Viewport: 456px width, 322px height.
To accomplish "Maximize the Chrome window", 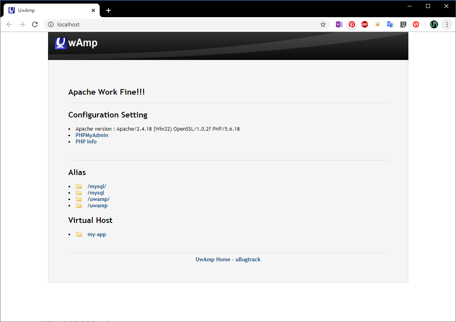I will pos(428,6).
